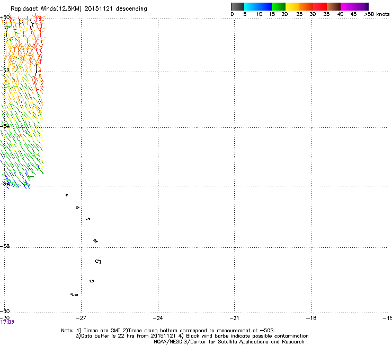Screen dimensions: 392x345
Task: Click the yellow 20-25 knots legend band
Action: click(292, 6)
